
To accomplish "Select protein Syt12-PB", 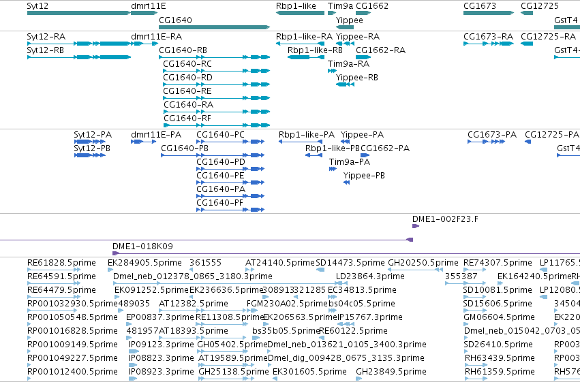I will point(90,155).
